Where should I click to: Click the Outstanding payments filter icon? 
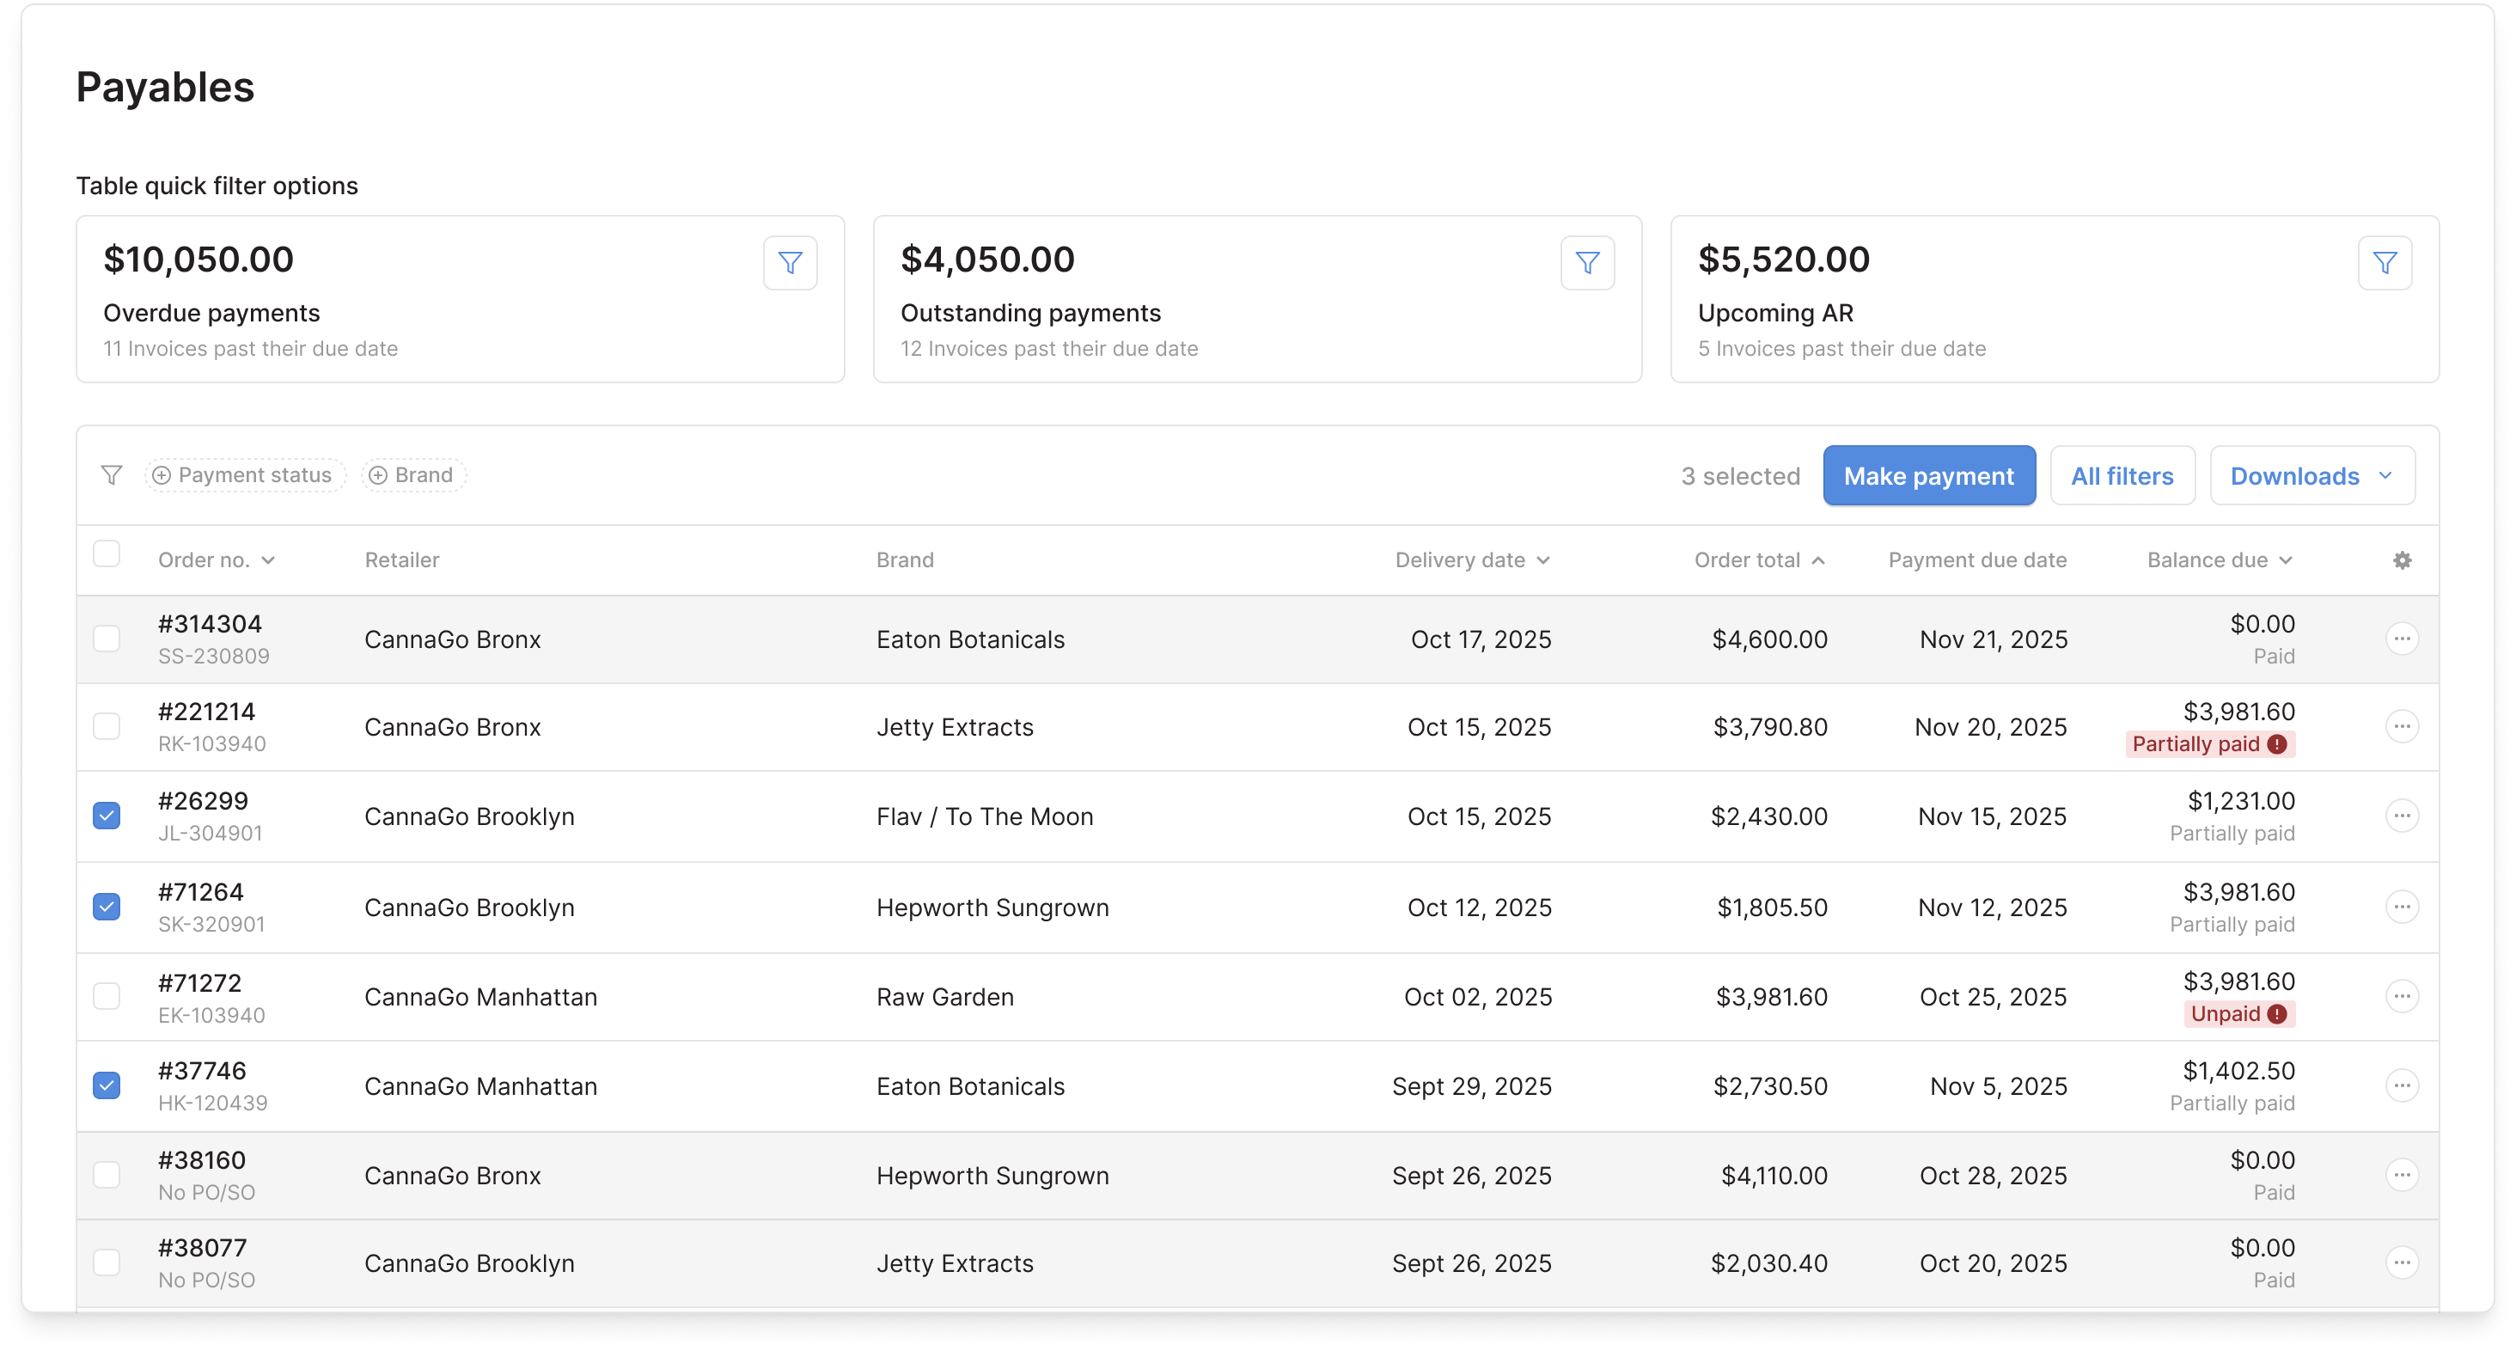[1587, 263]
